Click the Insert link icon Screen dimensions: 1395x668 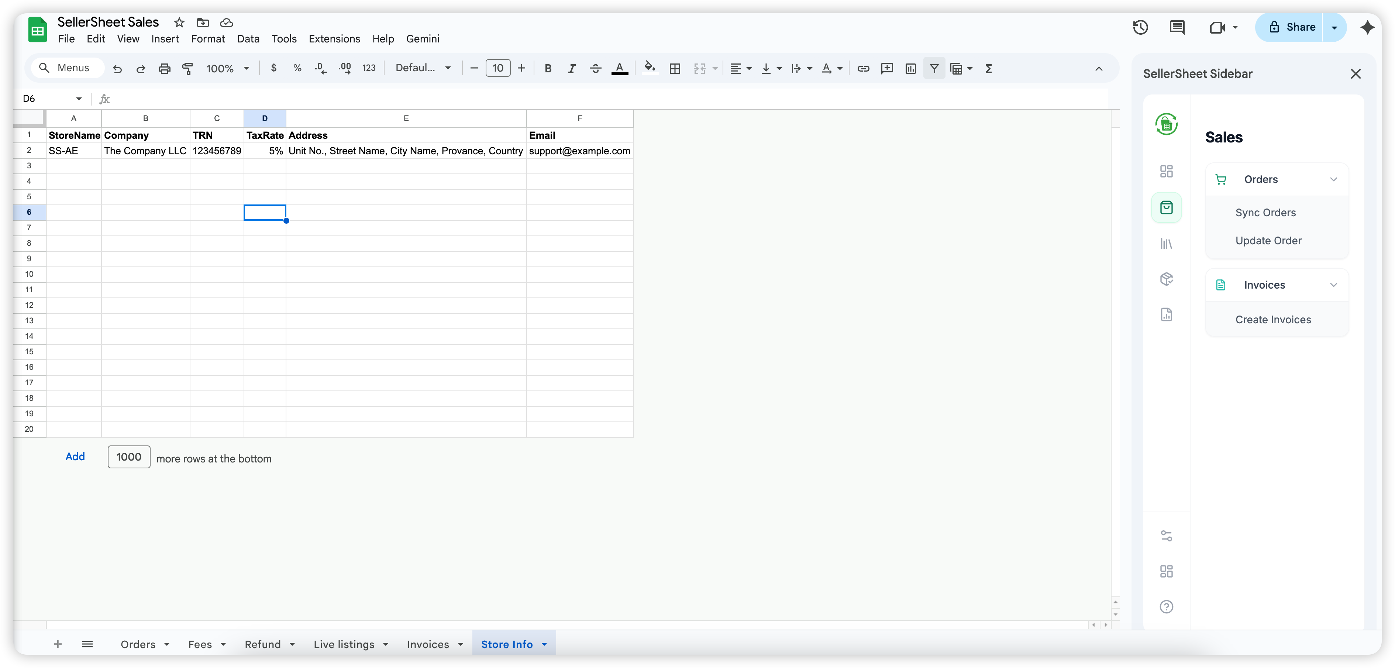863,68
